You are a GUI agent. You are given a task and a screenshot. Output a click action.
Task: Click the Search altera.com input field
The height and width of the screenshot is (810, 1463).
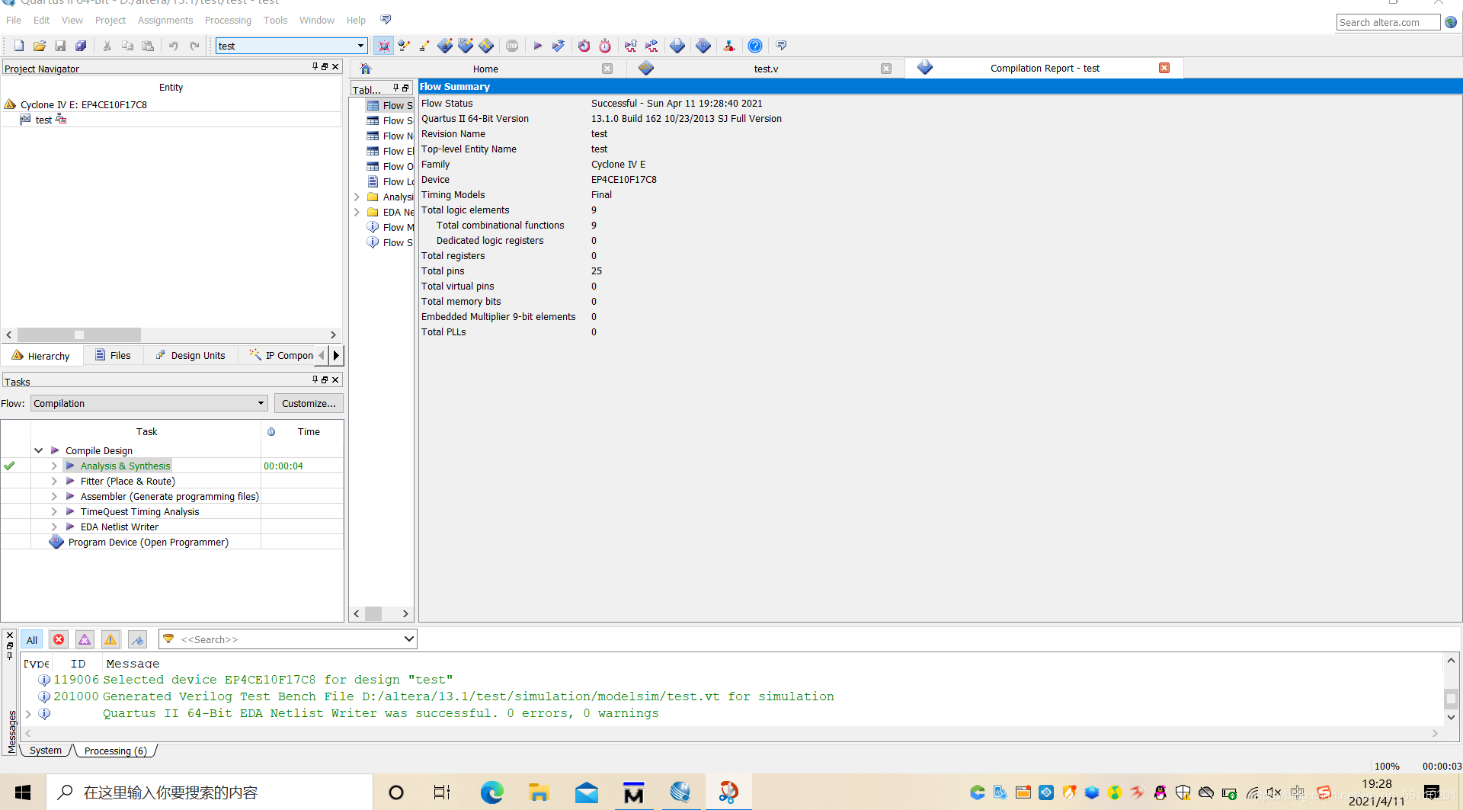tap(1388, 22)
